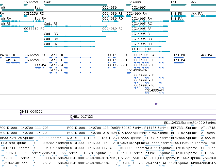The image size is (216, 167).
Task: Open protein CG14995-PH
Action: [144, 80]
